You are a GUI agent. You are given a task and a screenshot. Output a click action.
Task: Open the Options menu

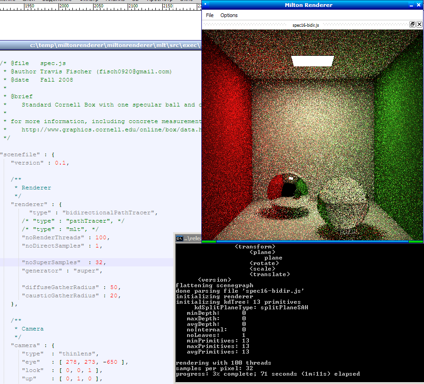tap(229, 15)
